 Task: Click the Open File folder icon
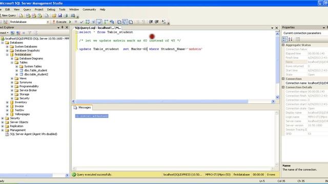(x=54, y=16)
